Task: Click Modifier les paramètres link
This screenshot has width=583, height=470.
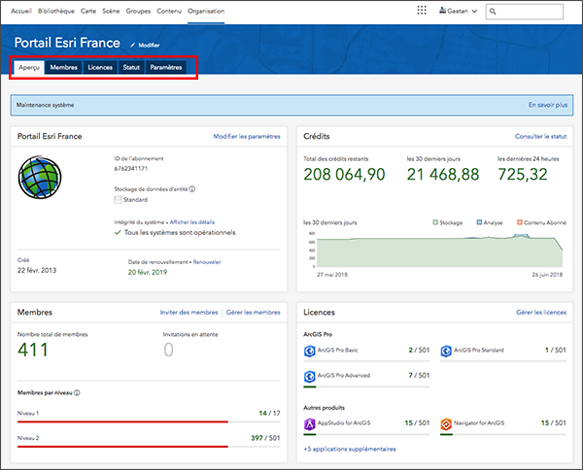Action: click(247, 136)
